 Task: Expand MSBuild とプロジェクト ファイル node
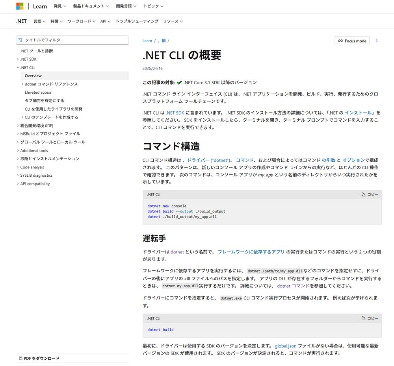[18, 134]
